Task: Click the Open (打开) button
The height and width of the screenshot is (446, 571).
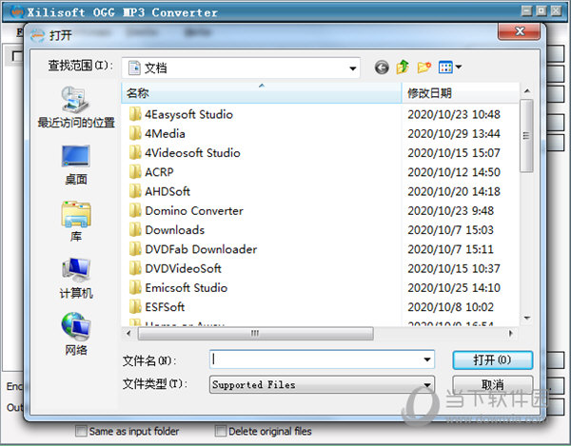Action: [x=492, y=359]
